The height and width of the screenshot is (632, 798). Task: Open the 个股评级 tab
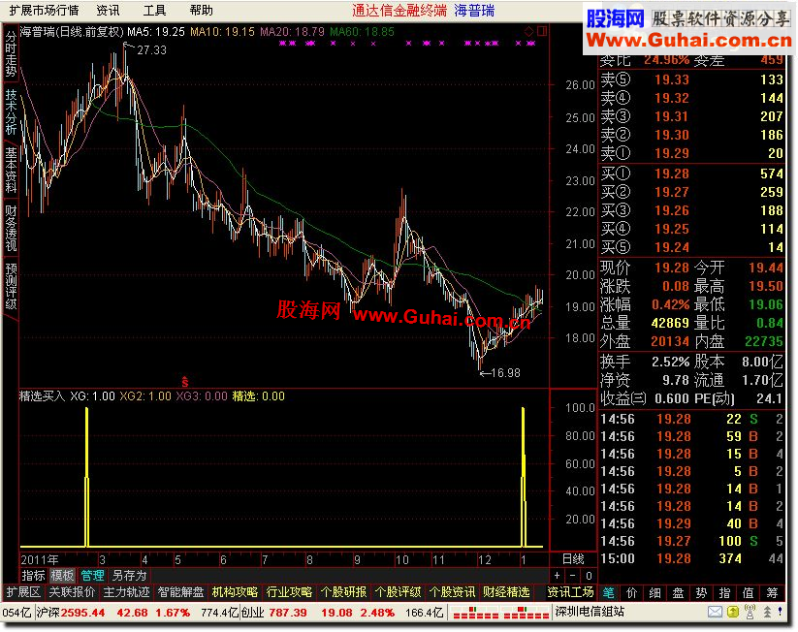pyautogui.click(x=398, y=592)
